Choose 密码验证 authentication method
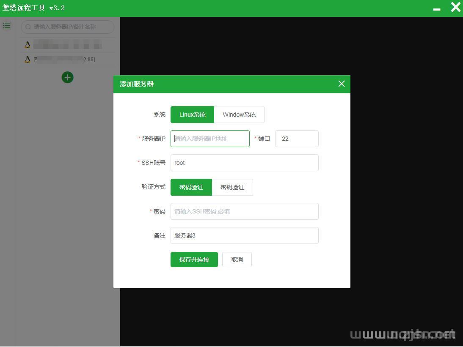 pyautogui.click(x=191, y=187)
